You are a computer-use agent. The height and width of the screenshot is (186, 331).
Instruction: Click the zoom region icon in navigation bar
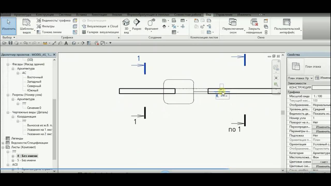(276, 84)
